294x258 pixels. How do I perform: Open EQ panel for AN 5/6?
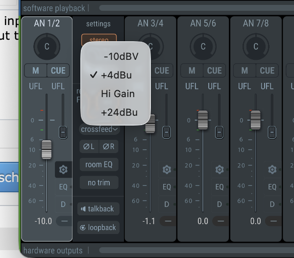[220, 187]
